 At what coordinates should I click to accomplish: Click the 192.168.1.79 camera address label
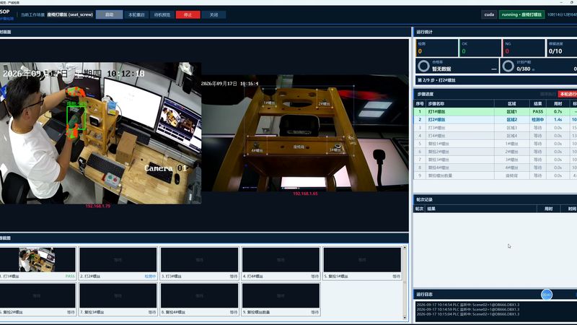[98, 206]
